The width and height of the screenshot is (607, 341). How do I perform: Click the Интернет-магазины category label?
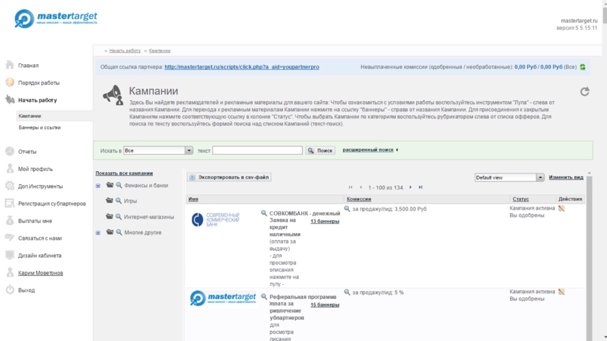click(x=149, y=217)
